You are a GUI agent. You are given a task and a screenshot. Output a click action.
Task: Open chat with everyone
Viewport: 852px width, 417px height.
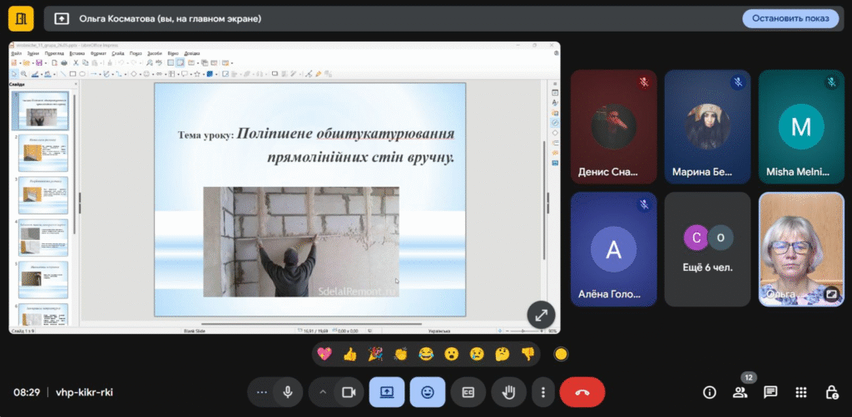pyautogui.click(x=770, y=392)
